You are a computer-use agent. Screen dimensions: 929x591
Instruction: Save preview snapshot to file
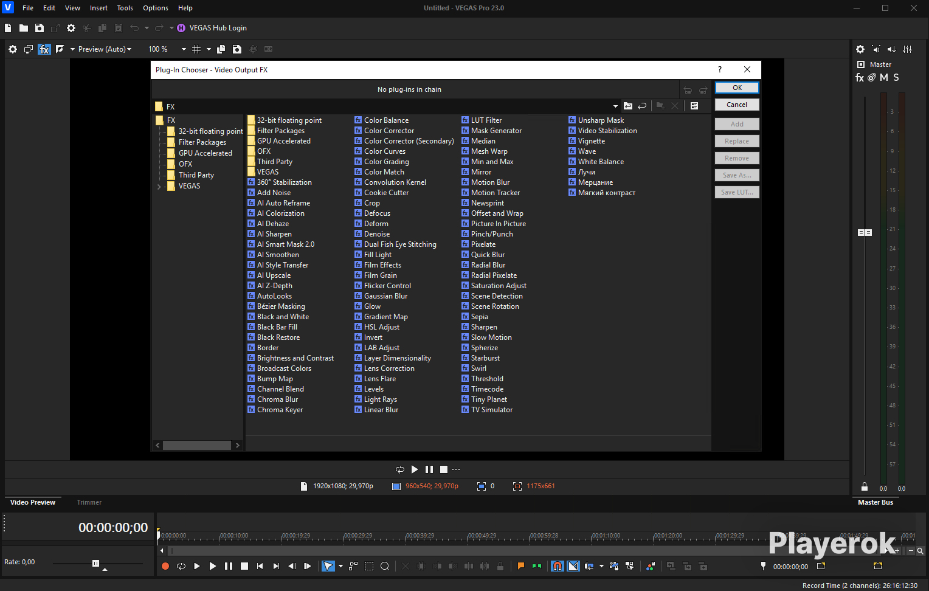pyautogui.click(x=237, y=49)
